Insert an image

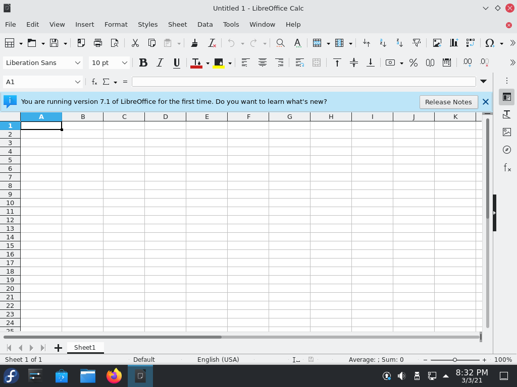(x=437, y=43)
